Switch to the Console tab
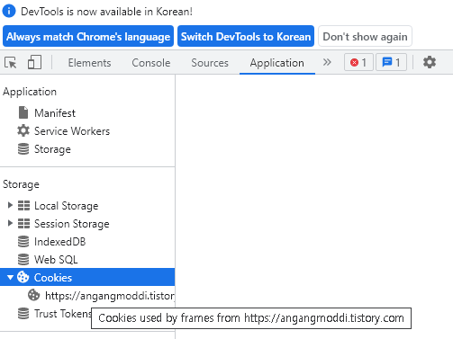Screen dimensions: 453x339 tap(151, 63)
